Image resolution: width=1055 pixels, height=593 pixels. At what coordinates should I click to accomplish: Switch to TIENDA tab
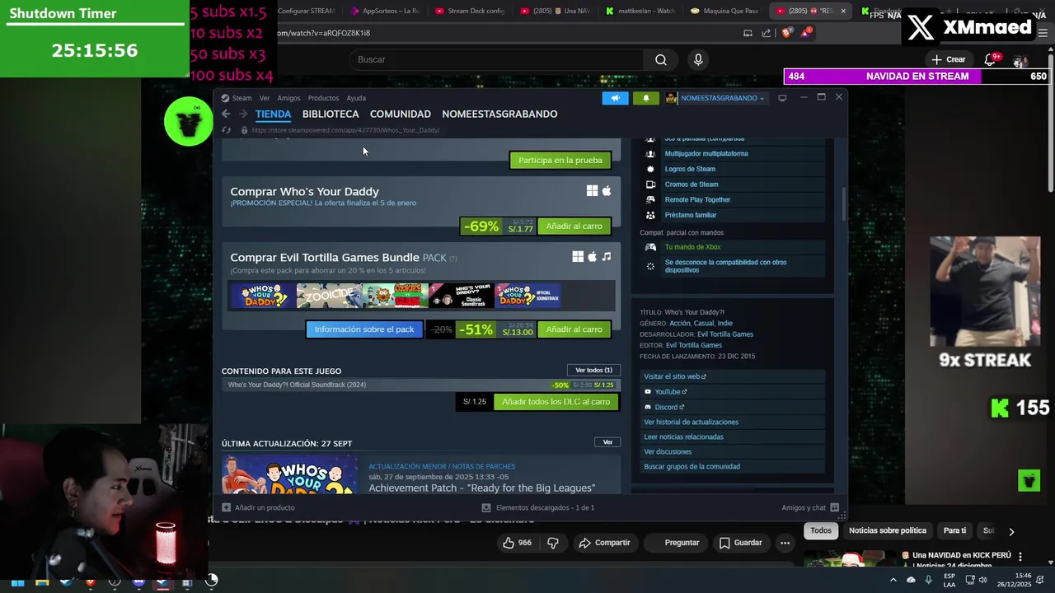pyautogui.click(x=273, y=114)
